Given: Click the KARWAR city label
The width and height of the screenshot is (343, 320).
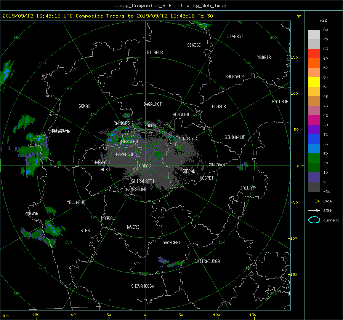Looking at the screenshot, I should point(31,213).
